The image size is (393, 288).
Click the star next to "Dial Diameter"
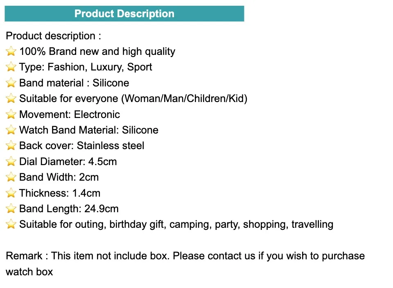click(11, 162)
